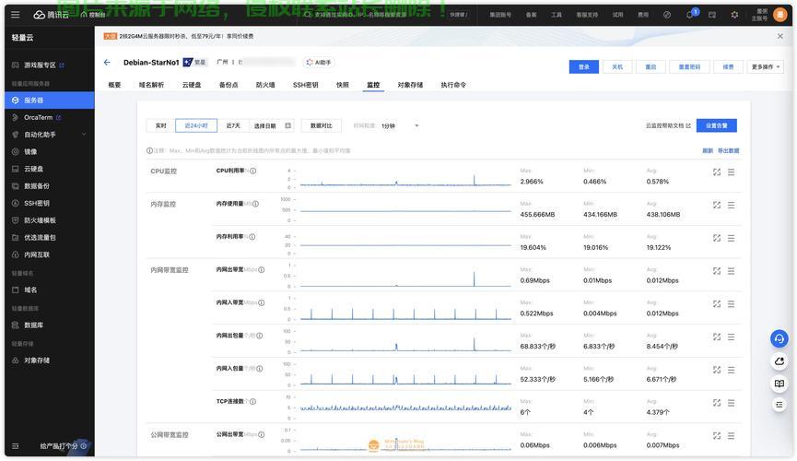Open the 更多操作 dropdown

click(x=765, y=66)
